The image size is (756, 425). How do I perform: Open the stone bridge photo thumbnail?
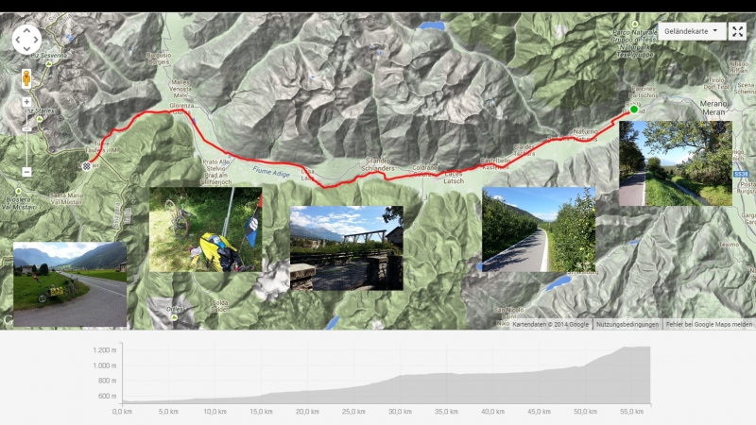tap(347, 248)
